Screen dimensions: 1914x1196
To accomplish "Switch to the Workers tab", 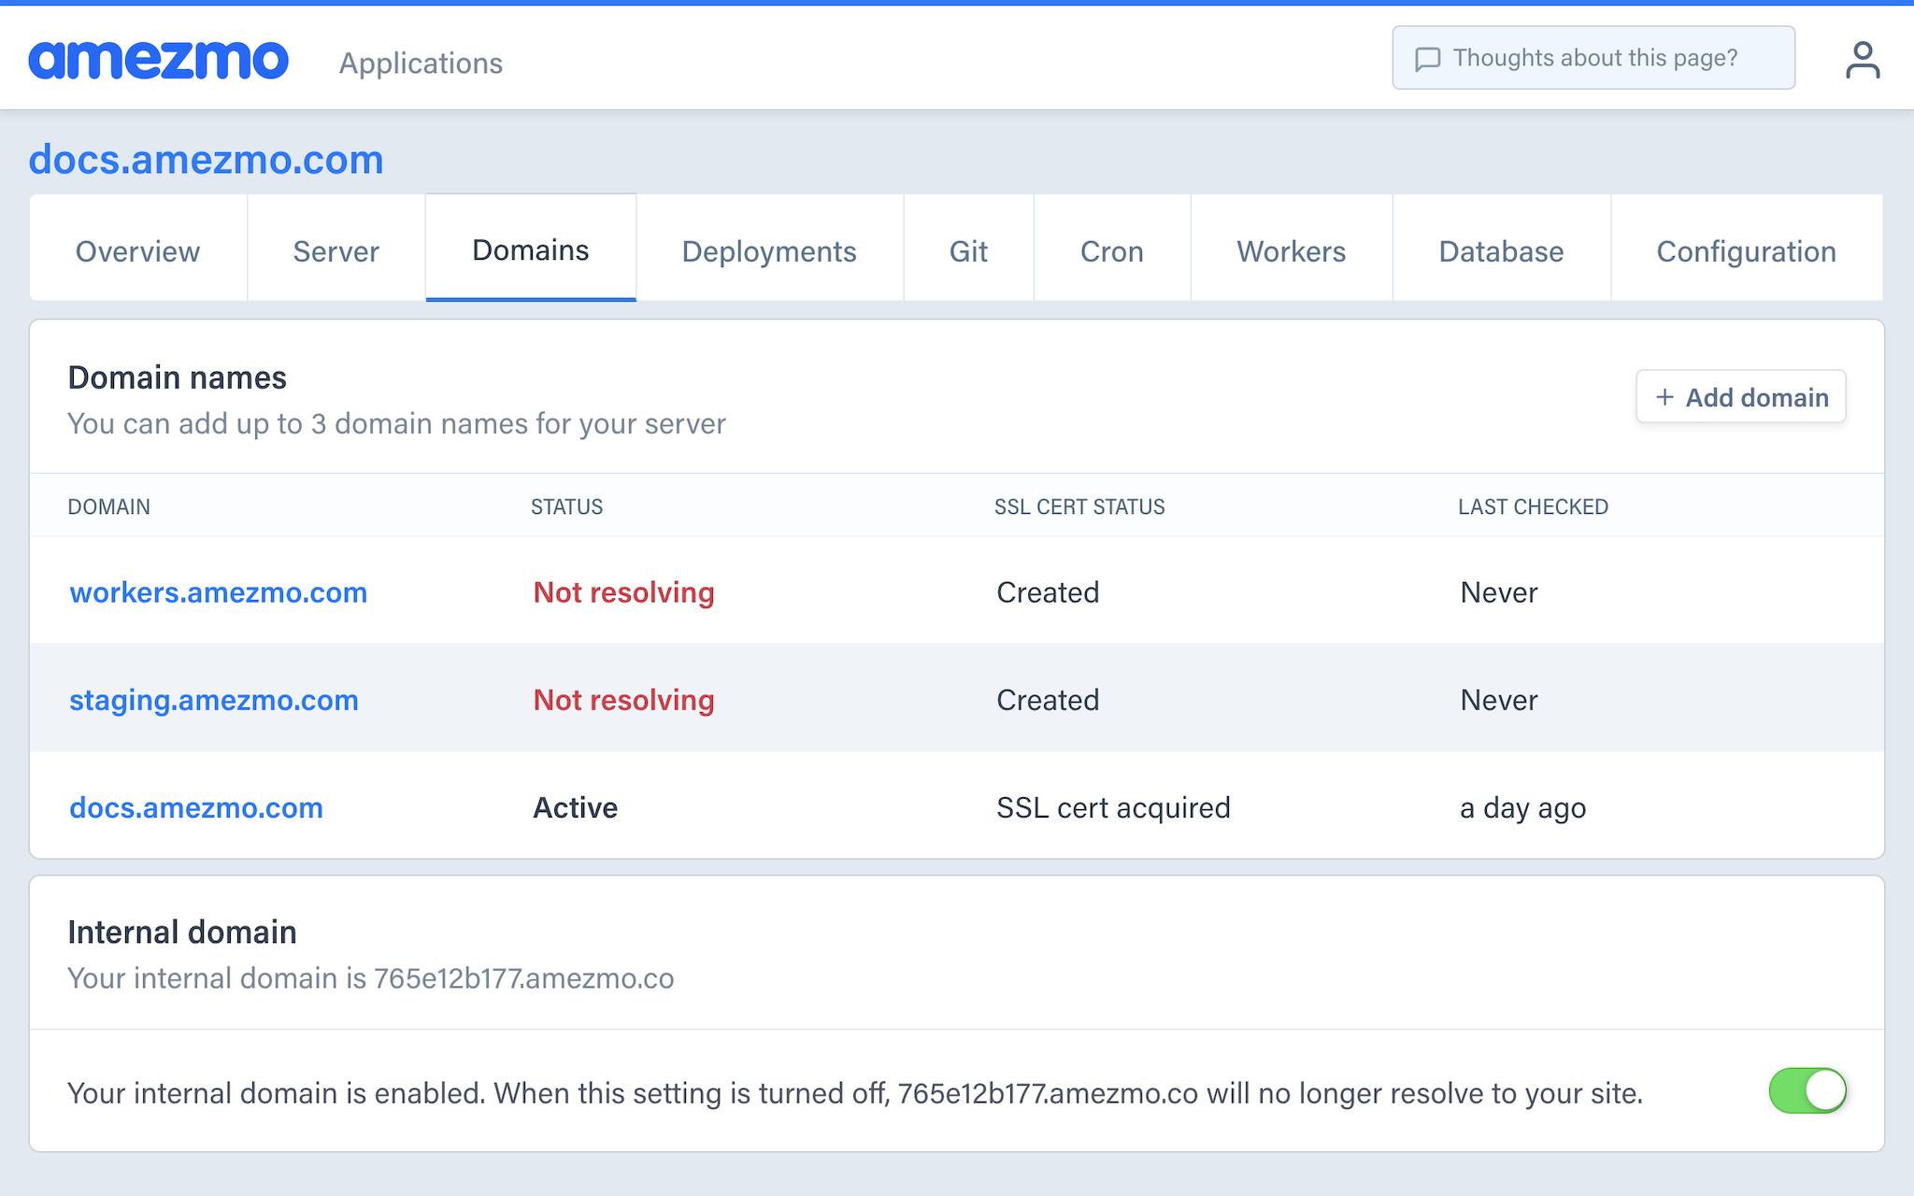I will 1291,251.
